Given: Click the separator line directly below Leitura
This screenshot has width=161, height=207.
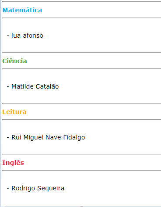Looking at the screenshot, I should (82, 120).
